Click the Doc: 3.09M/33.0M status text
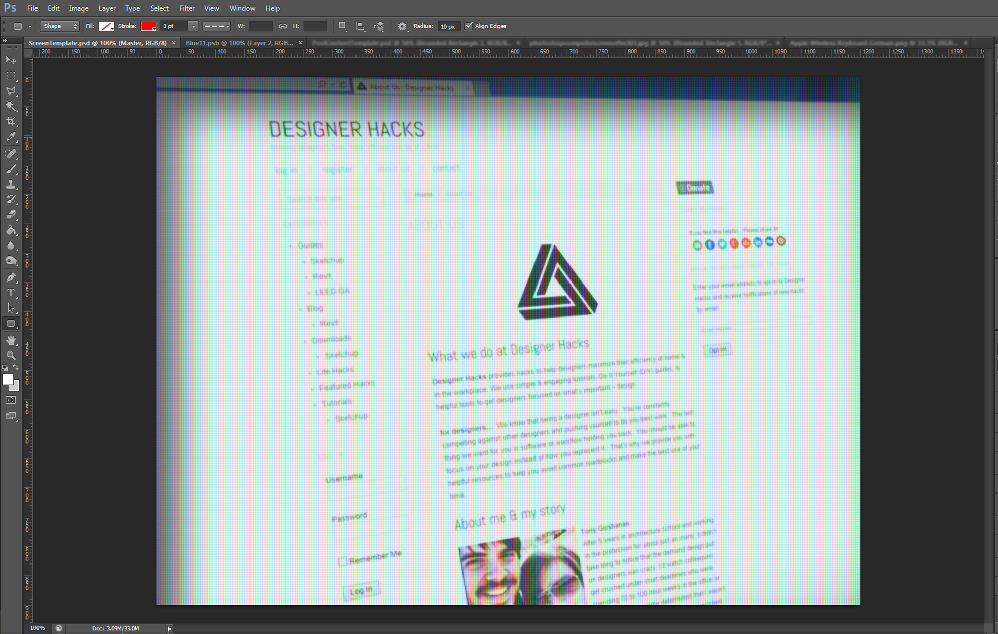 coord(116,628)
